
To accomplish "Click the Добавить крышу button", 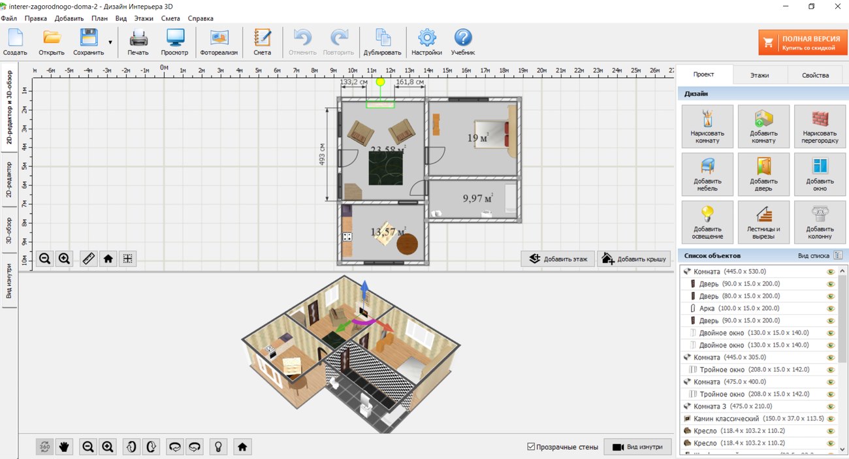I will click(634, 259).
